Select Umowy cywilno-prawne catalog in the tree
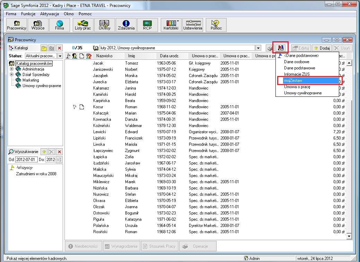Image resolution: width=360 pixels, height=262 pixels. [x=42, y=86]
